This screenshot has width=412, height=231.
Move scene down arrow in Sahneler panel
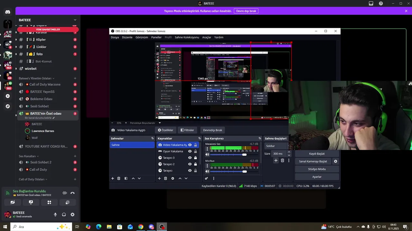click(139, 178)
